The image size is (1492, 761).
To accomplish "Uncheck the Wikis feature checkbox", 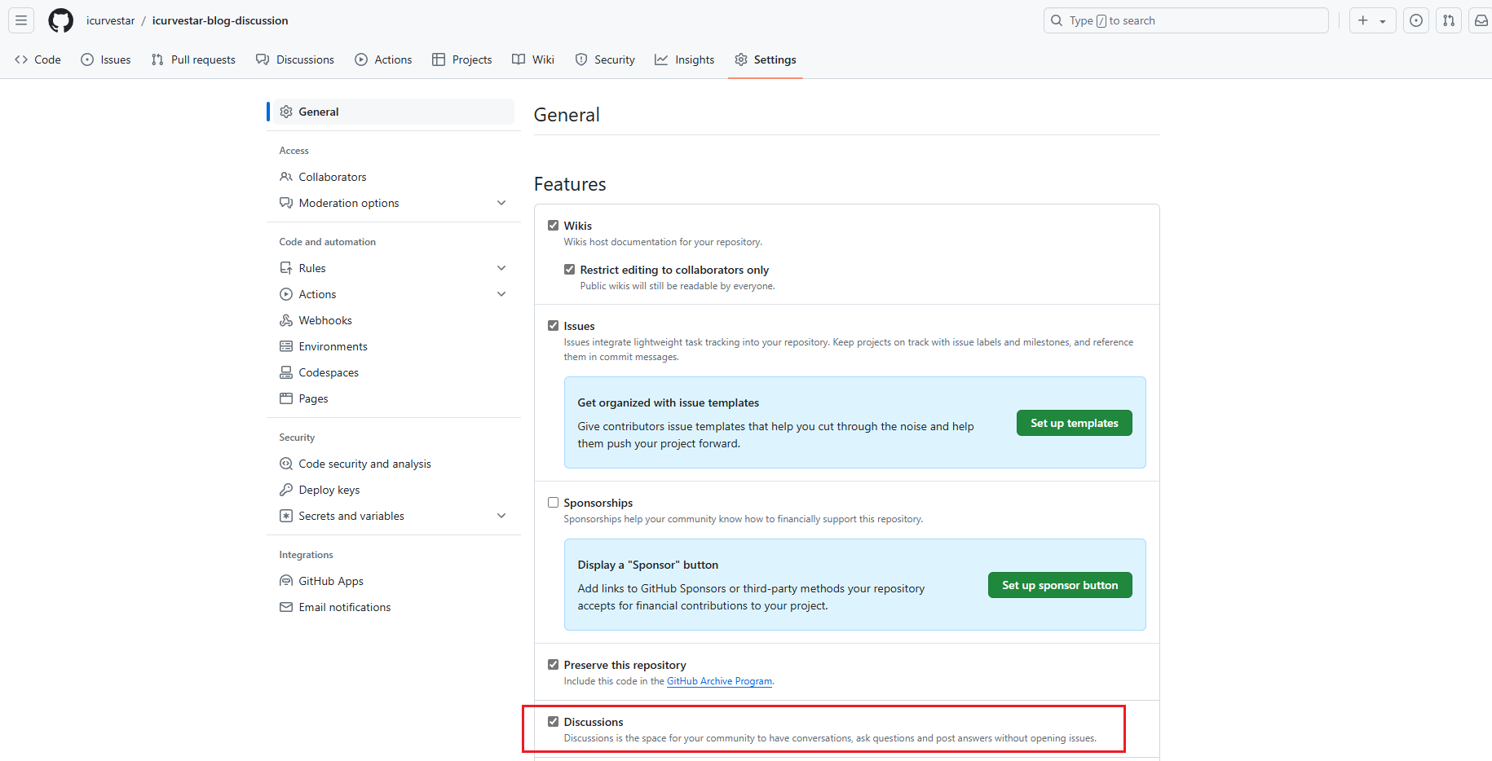I will tap(553, 226).
